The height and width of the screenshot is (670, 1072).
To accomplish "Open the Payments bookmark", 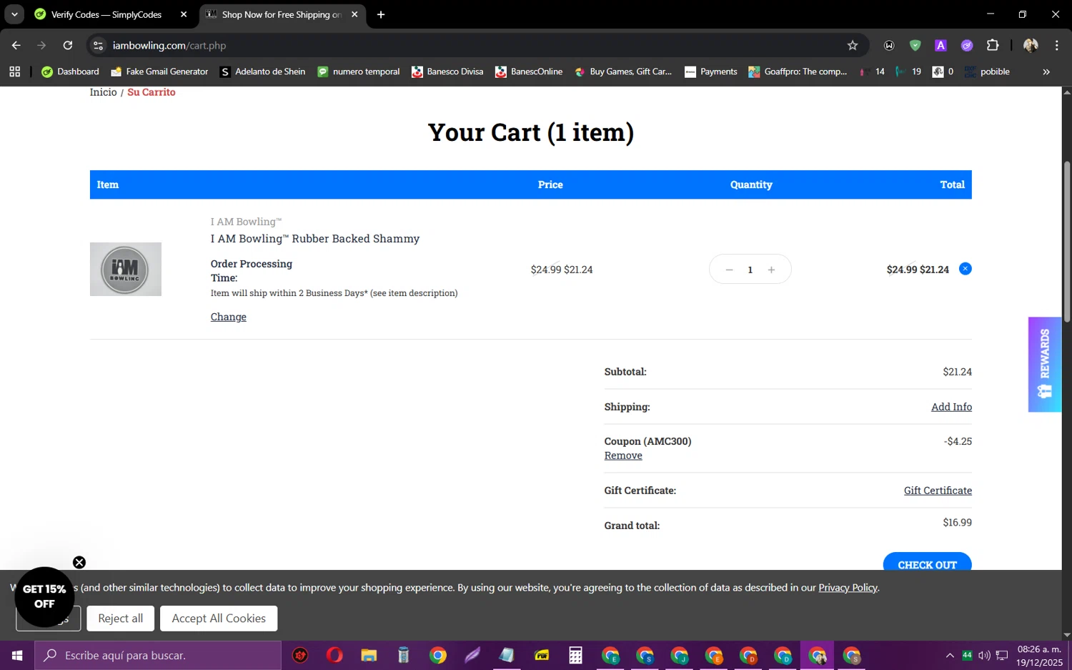I will point(710,72).
